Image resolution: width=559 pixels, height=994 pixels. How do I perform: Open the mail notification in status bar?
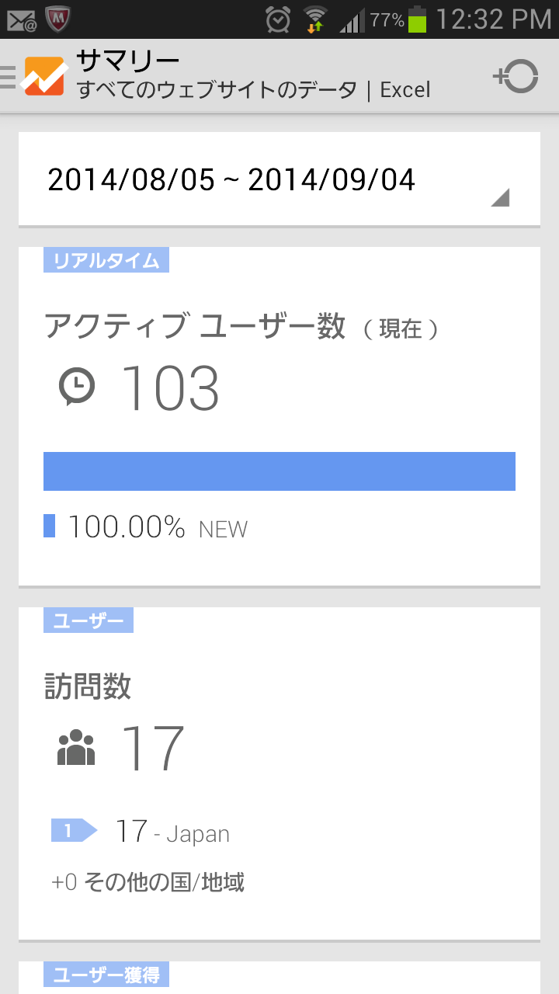(22, 19)
